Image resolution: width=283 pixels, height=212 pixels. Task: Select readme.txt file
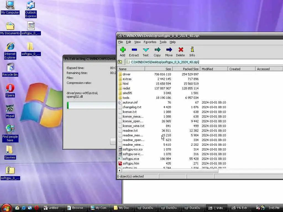(130, 131)
